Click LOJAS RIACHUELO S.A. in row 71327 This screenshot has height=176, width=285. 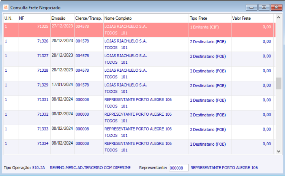pos(126,56)
